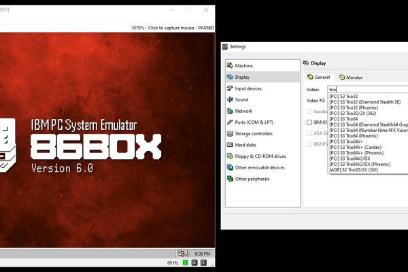The image size is (408, 272).
Task: Select plain '[PCI] S3 Trio64' option
Action: [x=368, y=119]
